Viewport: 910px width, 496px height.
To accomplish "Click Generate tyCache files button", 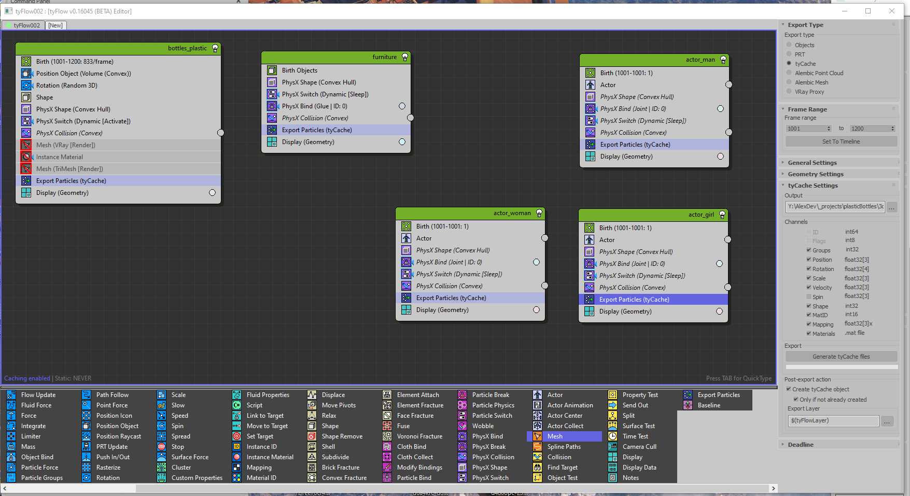I will 841,357.
